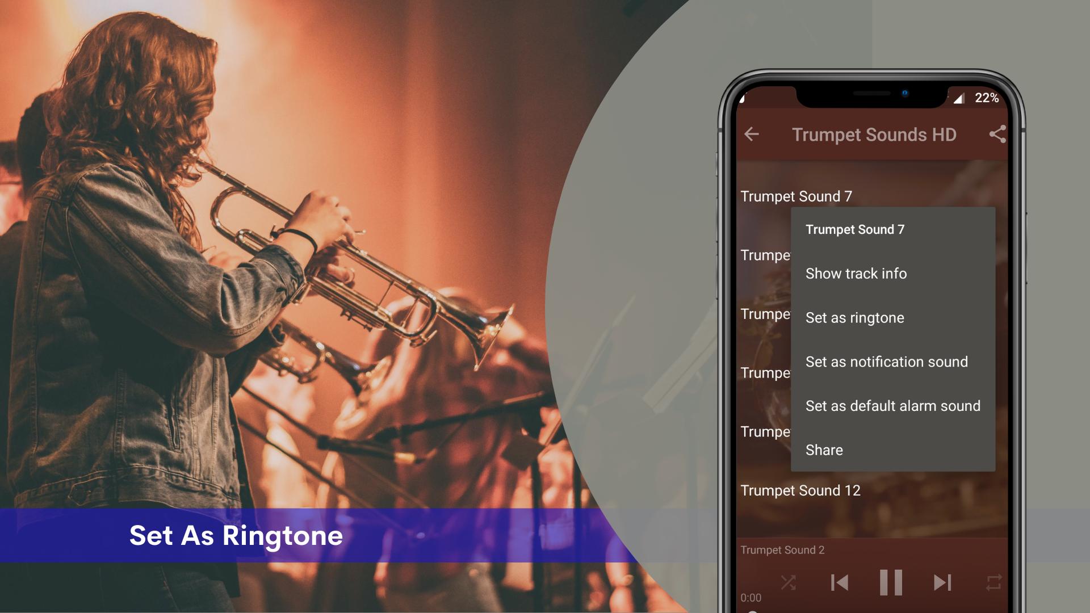Image resolution: width=1090 pixels, height=613 pixels.
Task: Select Set as notification sound option
Action: [886, 361]
